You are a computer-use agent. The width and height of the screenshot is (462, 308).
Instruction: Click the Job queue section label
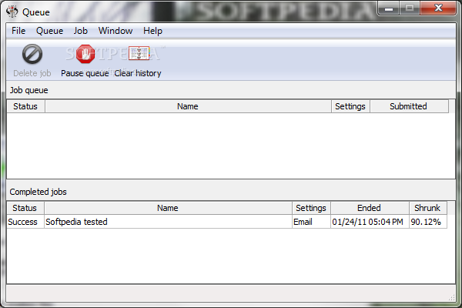click(x=29, y=90)
